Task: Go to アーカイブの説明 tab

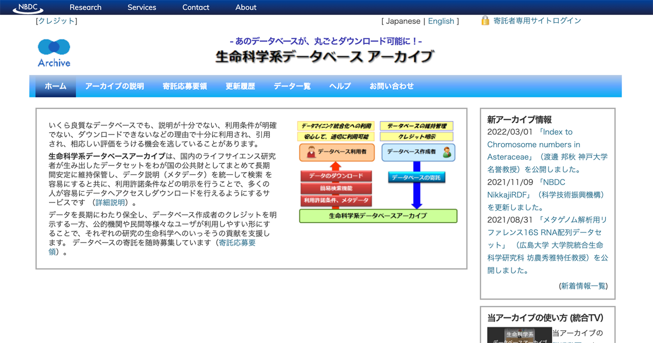Action: [115, 86]
